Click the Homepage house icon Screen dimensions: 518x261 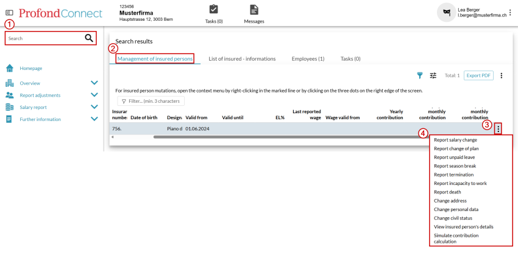tap(10, 68)
